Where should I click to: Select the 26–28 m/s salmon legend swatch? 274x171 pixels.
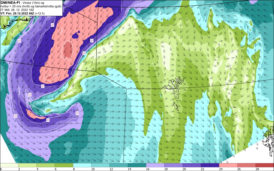pyautogui.click(x=247, y=165)
